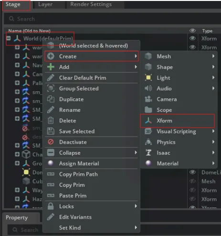Select Group Selected option
This screenshot has height=236, width=221.
point(91,88)
